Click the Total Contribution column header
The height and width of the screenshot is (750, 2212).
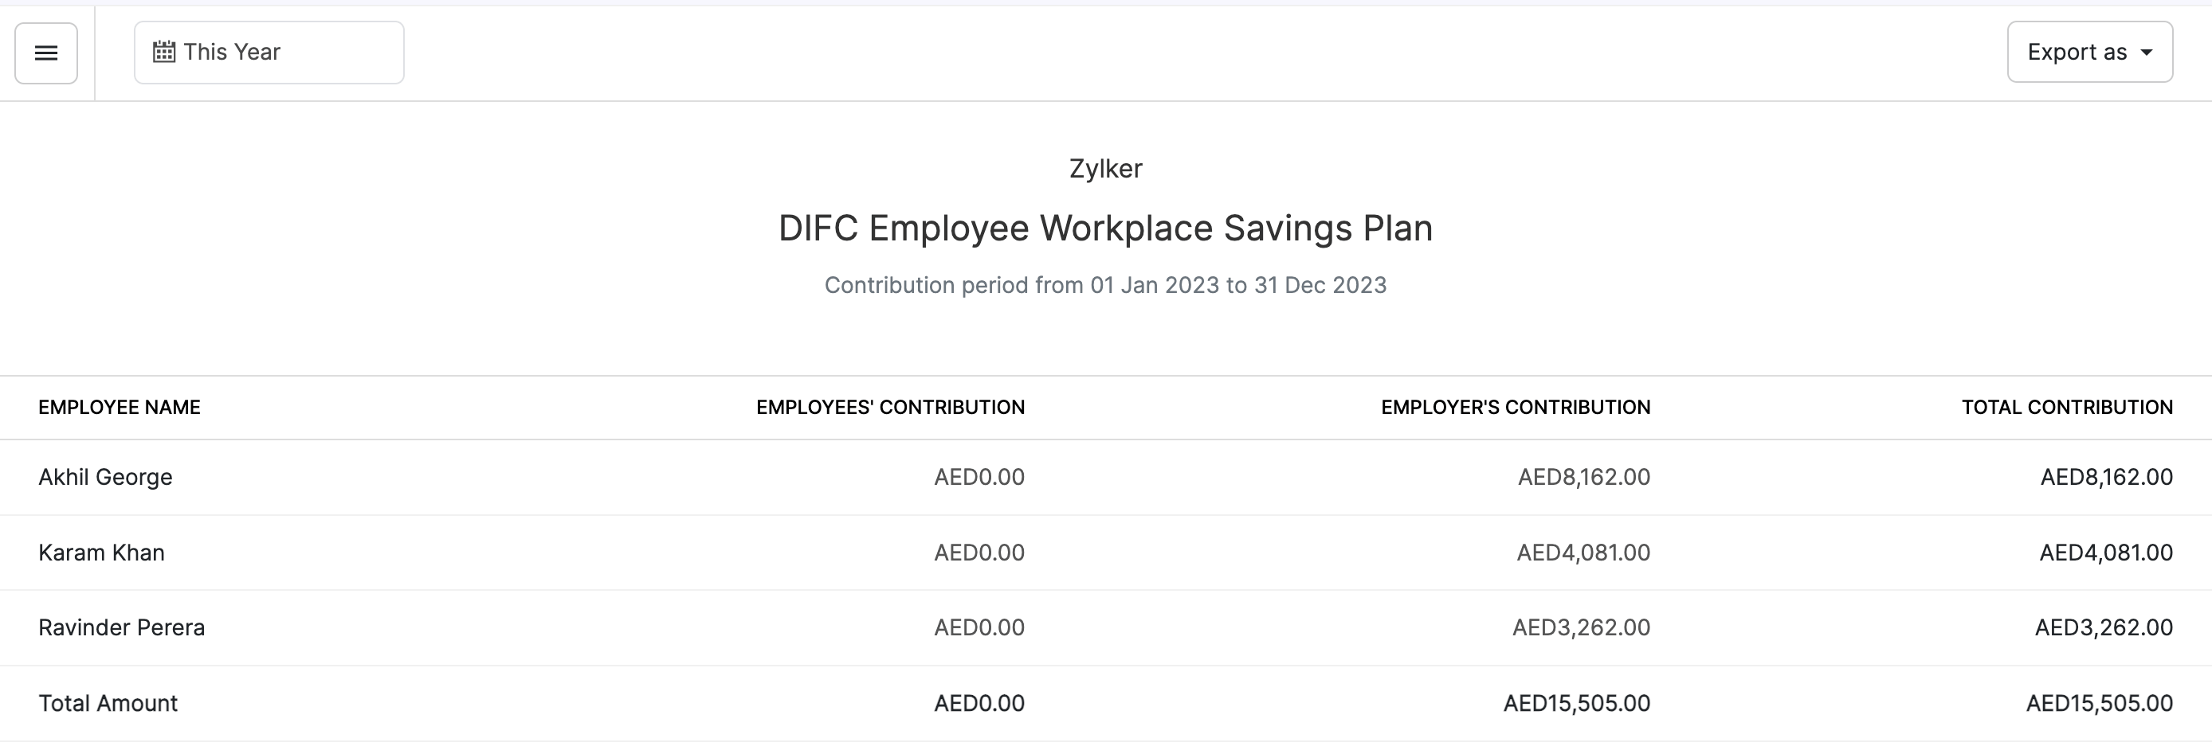pos(2067,408)
